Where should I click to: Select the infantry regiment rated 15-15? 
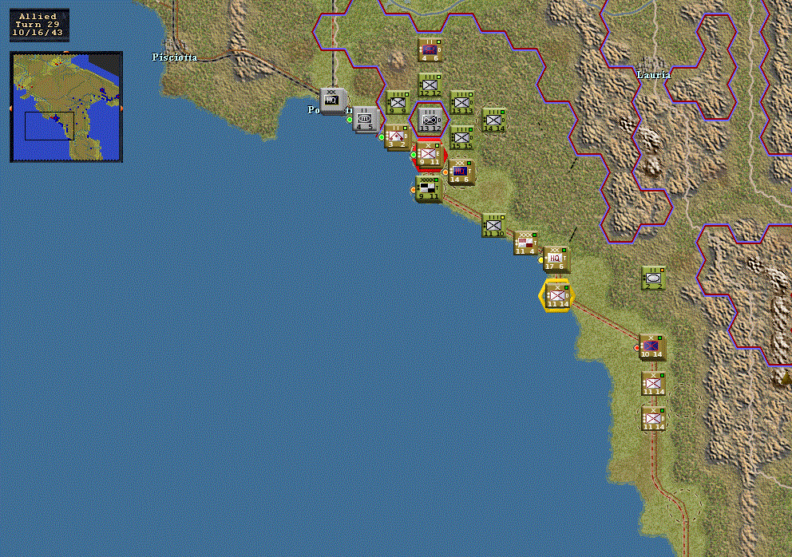tap(462, 138)
